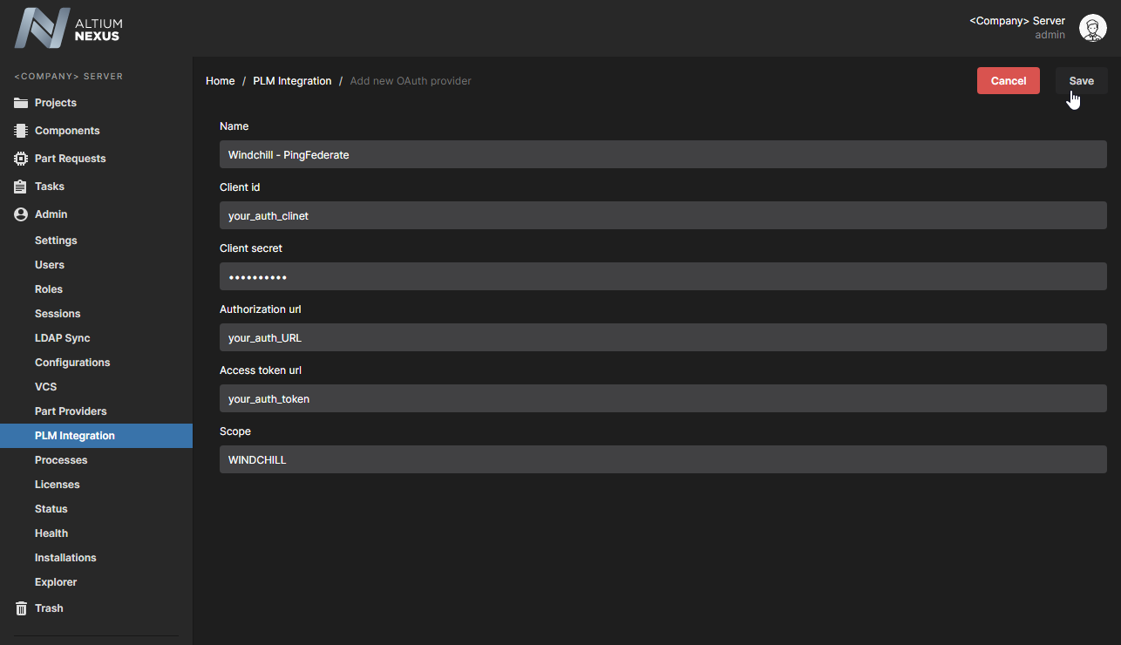
Task: Click the Trash bin icon
Action: click(x=21, y=608)
